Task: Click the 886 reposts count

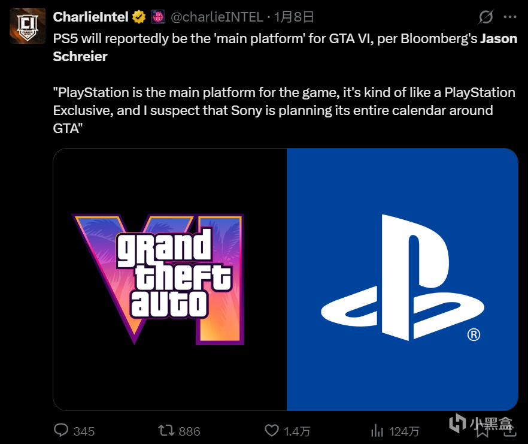Action: tap(189, 431)
